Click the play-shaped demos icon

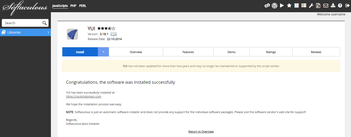pos(282,5)
